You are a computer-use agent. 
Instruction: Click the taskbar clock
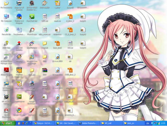pos(163,123)
